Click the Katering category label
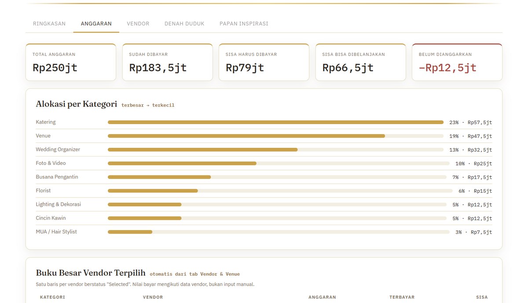This screenshot has height=303, width=528. [46, 122]
